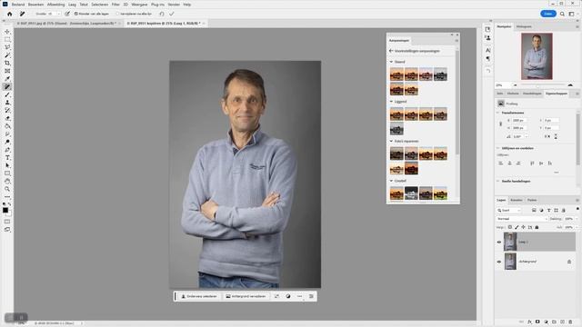Select the Pen tool

[x=7, y=150]
